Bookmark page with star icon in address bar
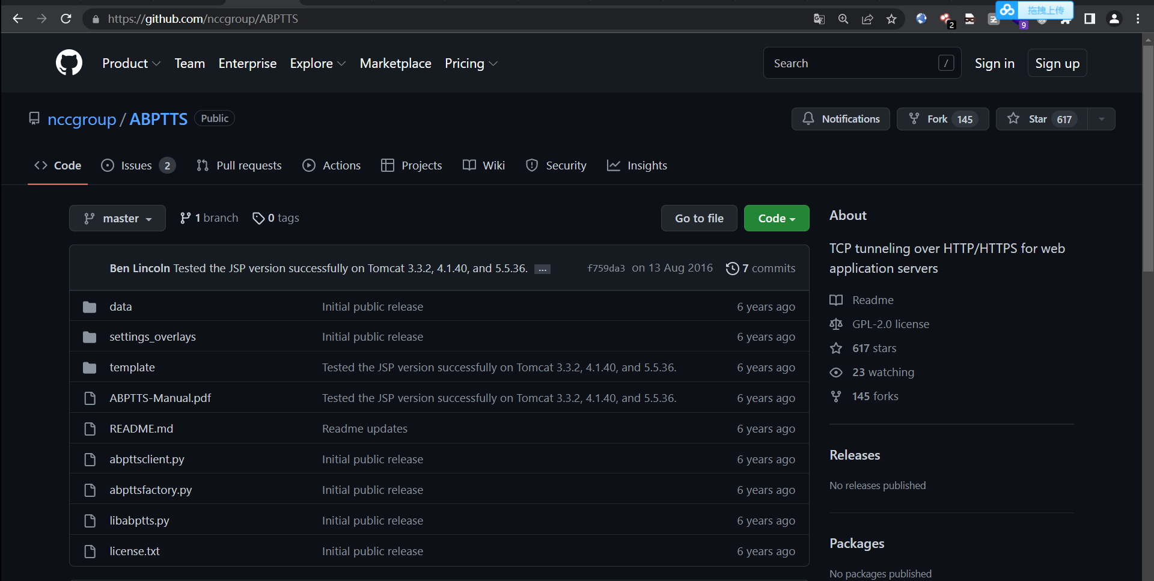Screen dimensions: 1154x581 pos(891,19)
